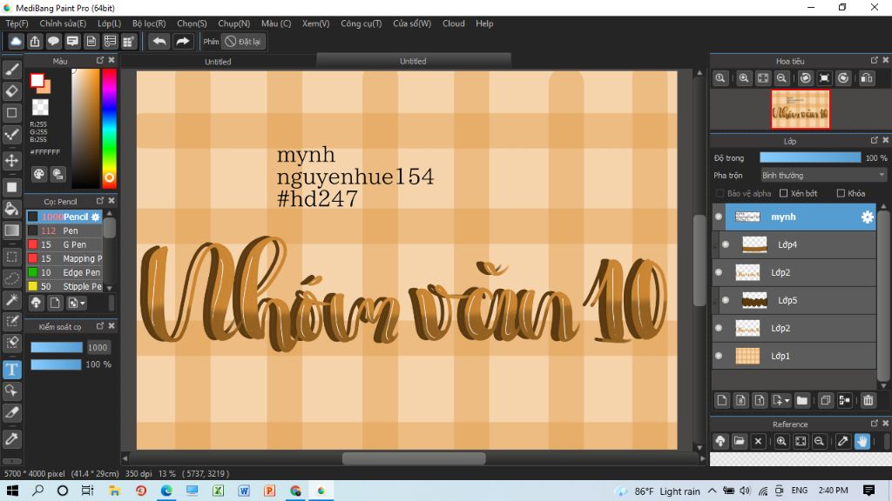The height and width of the screenshot is (501, 892).
Task: Select the Eraser tool
Action: click(x=12, y=90)
